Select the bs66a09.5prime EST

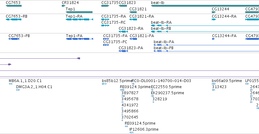(x=214, y=84)
